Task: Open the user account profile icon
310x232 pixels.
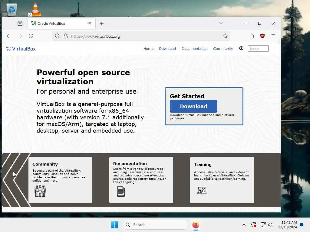Action: tap(241, 48)
